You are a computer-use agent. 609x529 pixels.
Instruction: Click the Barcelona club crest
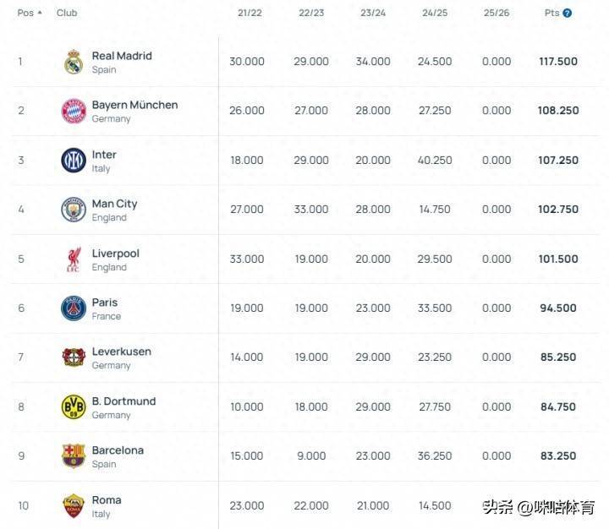(74, 456)
